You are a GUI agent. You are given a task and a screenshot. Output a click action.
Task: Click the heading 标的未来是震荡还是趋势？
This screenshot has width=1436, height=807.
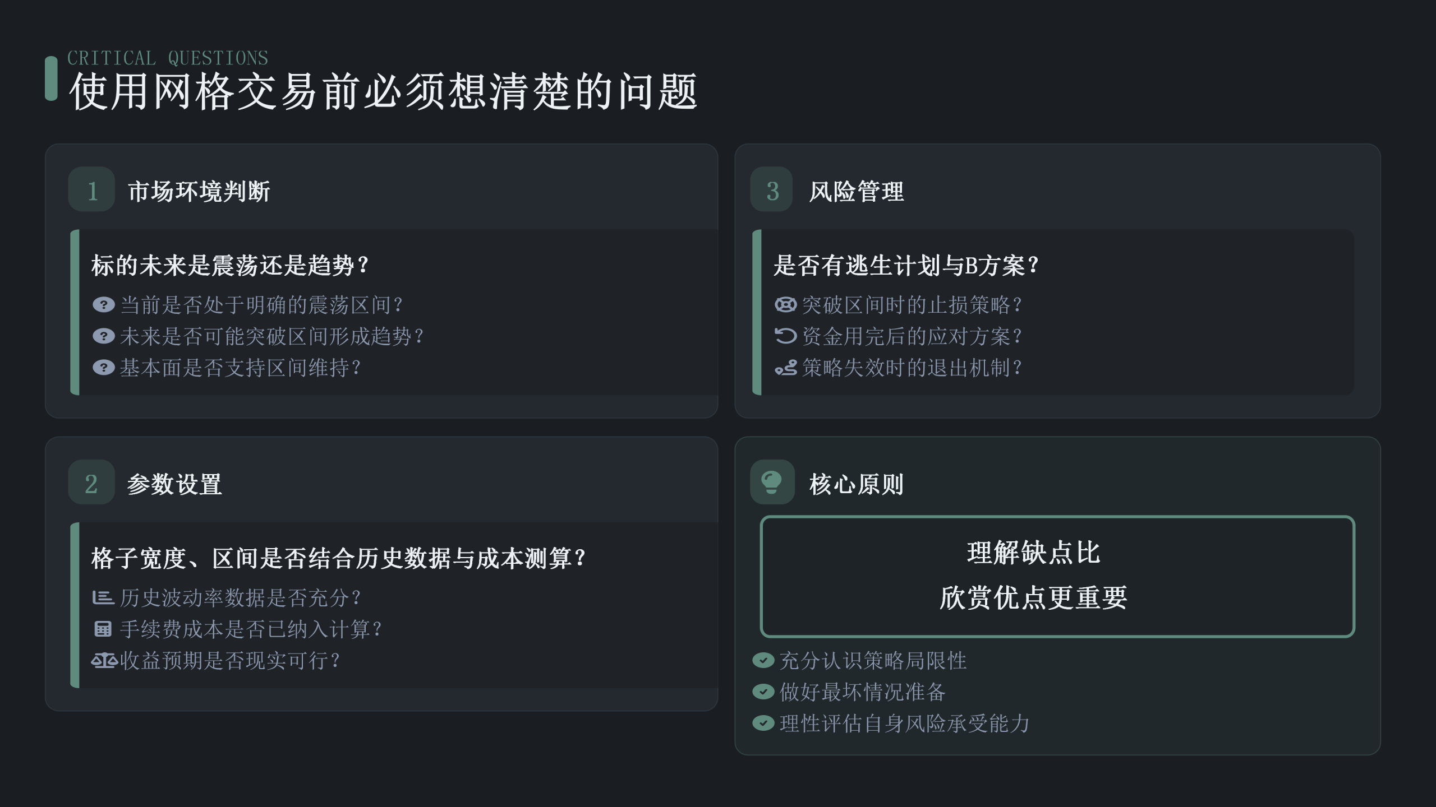tap(230, 265)
